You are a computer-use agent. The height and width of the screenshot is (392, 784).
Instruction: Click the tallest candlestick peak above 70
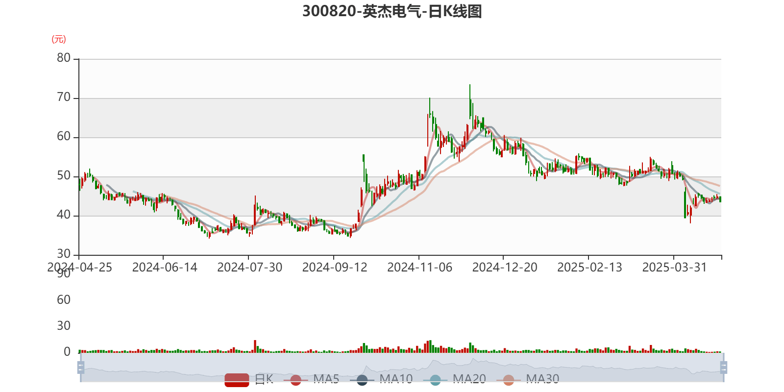[470, 100]
